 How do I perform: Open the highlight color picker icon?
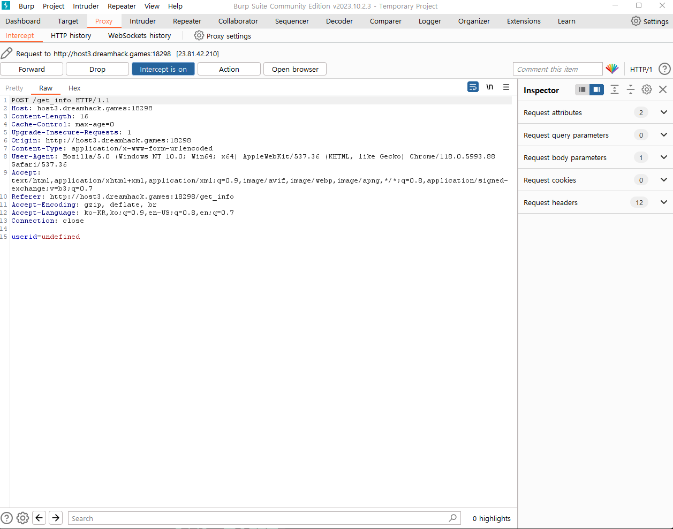(x=612, y=69)
